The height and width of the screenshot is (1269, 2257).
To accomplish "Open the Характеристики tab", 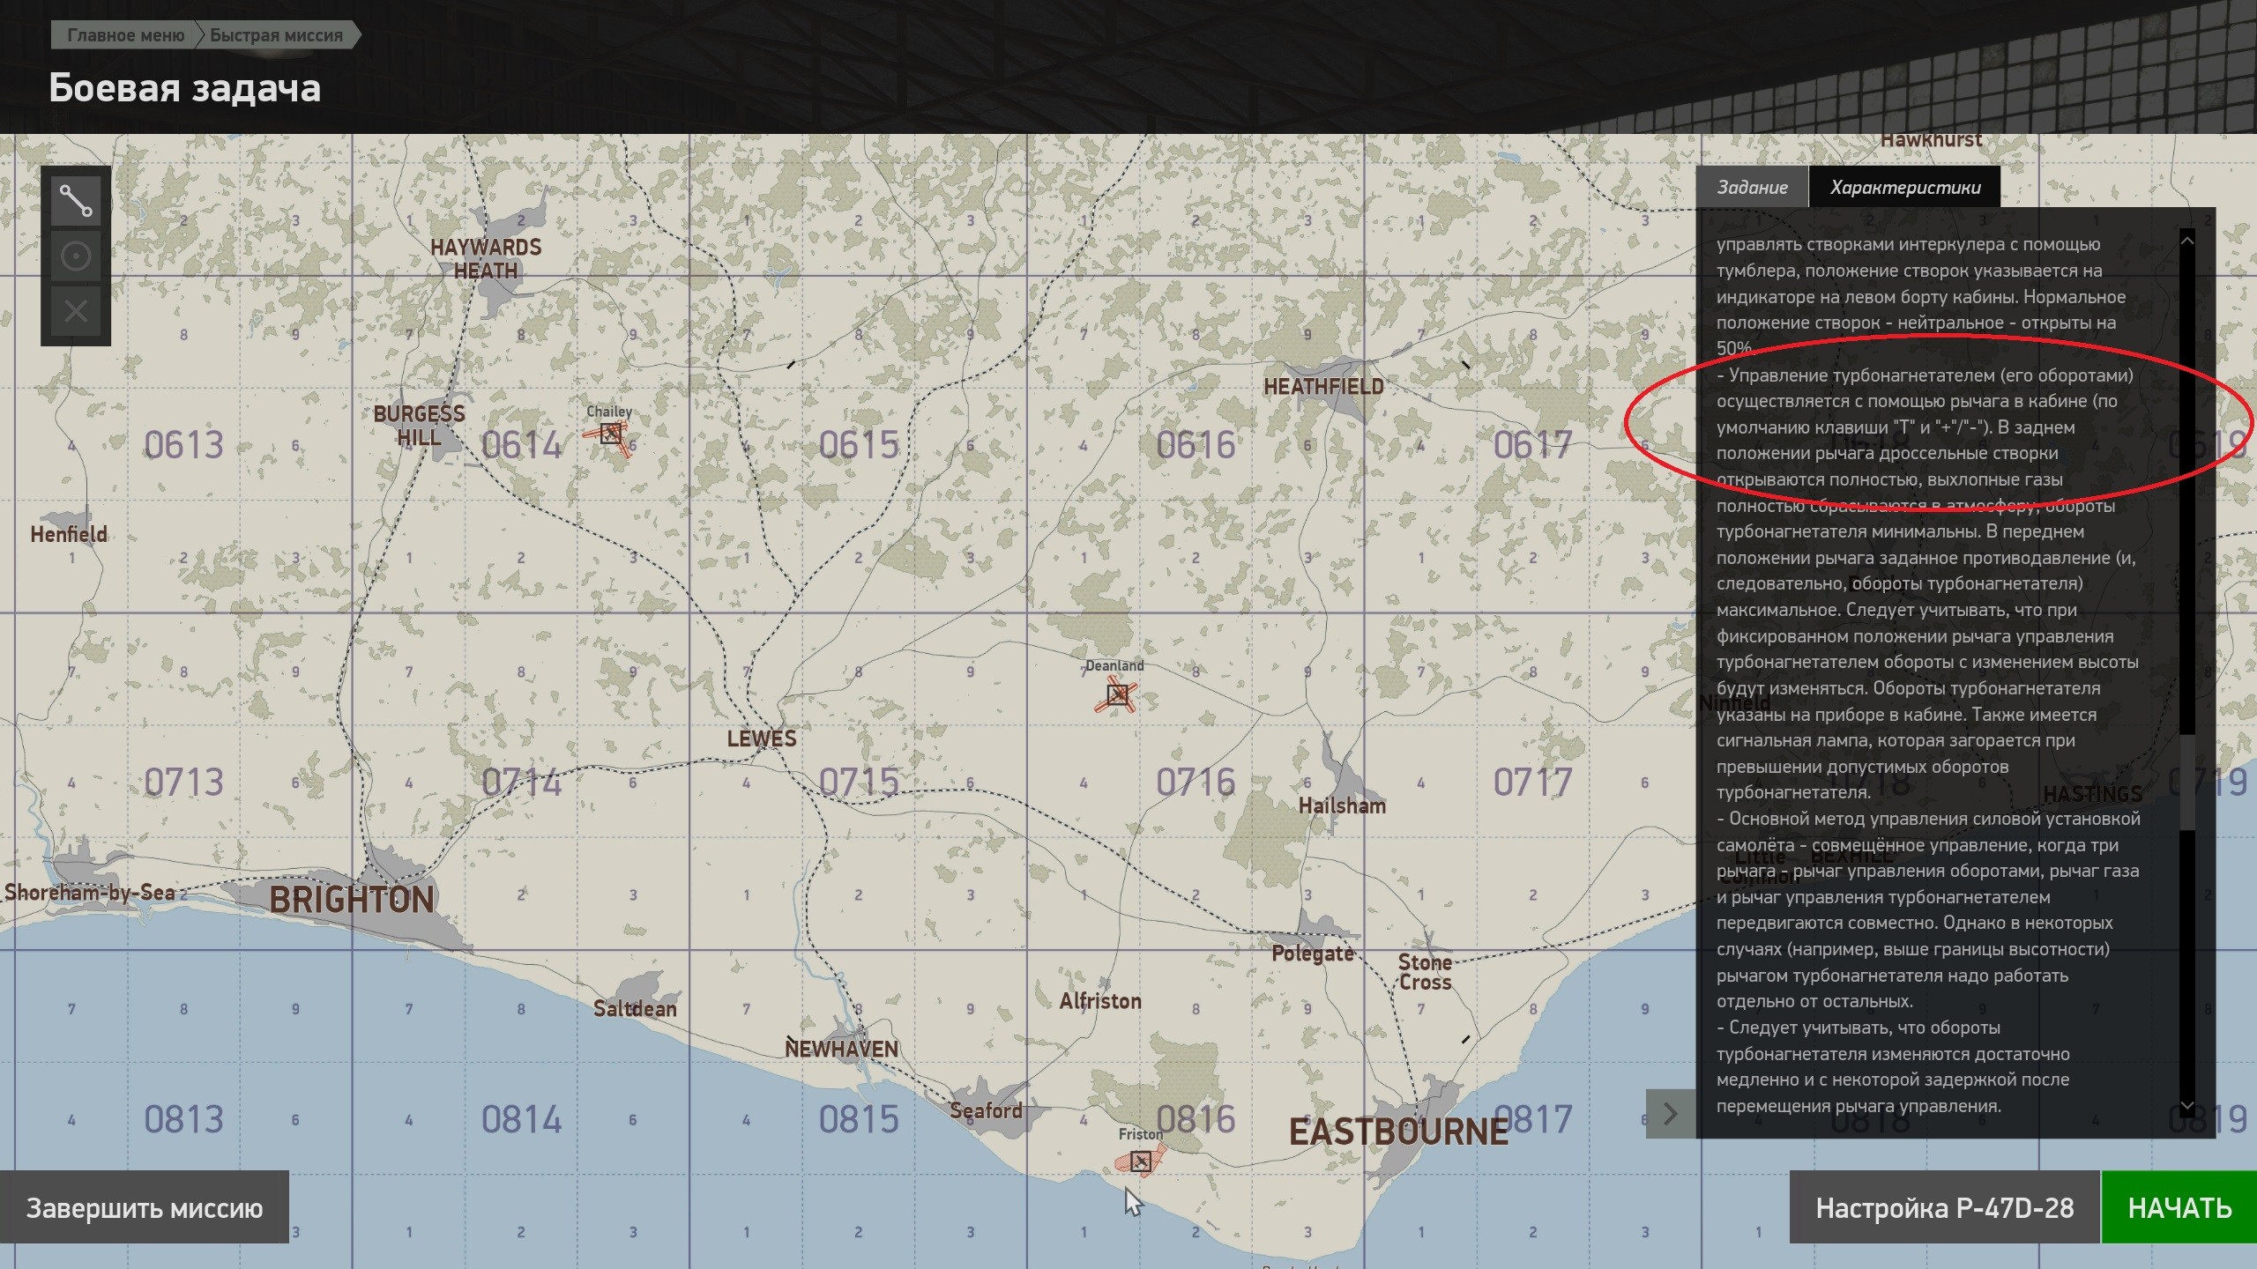I will [x=1904, y=187].
